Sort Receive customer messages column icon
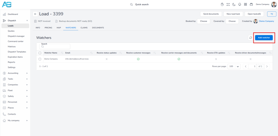The width and height of the screenshot is (278, 136). 154,53
